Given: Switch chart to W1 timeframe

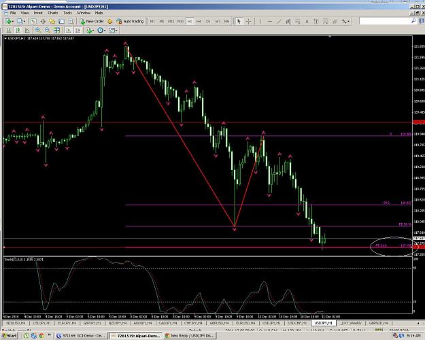Looking at the screenshot, I should pos(218,21).
